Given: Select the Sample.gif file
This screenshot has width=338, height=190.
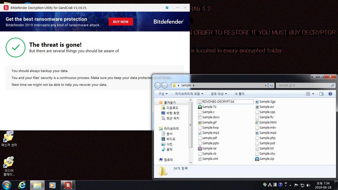Looking at the screenshot, I should coord(207,122).
